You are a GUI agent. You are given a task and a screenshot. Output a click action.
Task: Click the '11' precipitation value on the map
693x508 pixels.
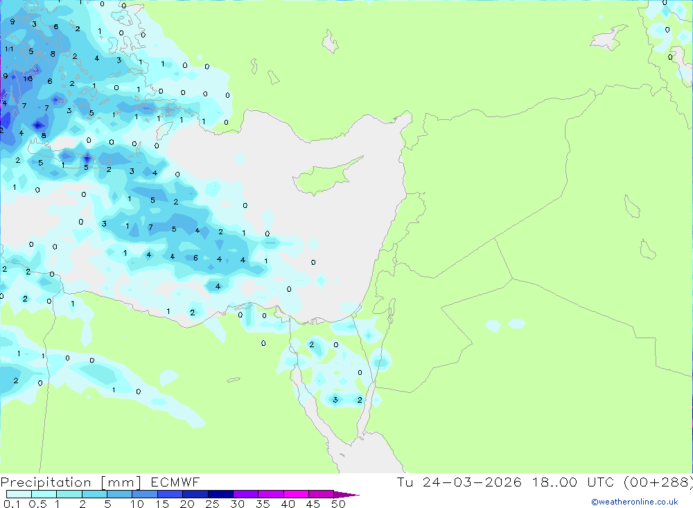click(9, 49)
